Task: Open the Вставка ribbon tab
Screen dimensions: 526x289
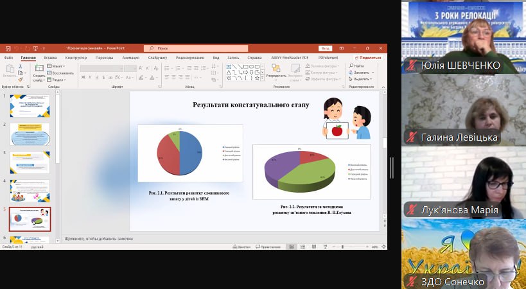Action: (49, 58)
